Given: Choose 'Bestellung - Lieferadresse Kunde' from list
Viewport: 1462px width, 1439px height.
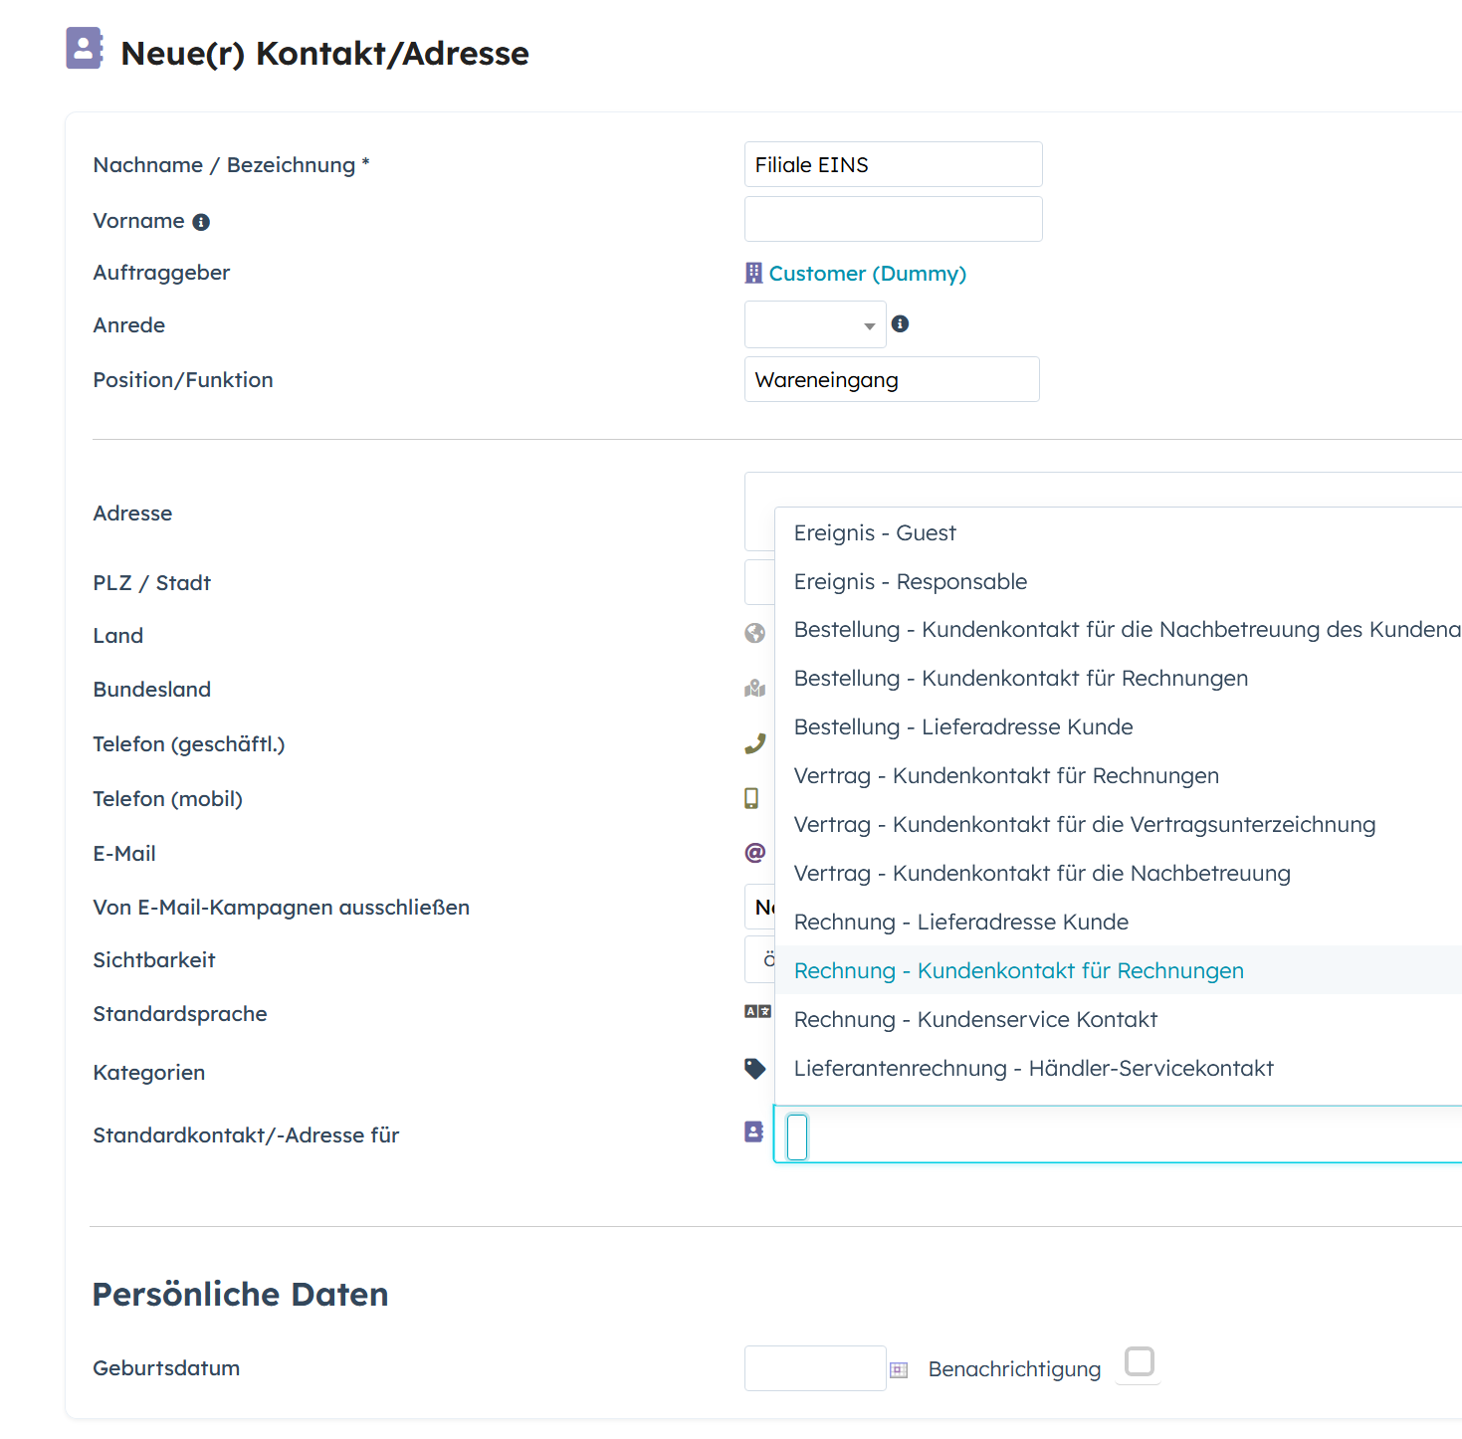Looking at the screenshot, I should (962, 727).
